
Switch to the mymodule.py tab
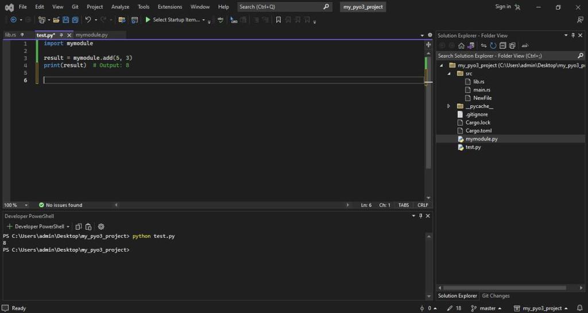tap(91, 35)
